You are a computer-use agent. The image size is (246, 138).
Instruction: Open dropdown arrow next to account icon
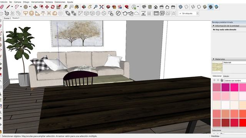click(x=138, y=7)
